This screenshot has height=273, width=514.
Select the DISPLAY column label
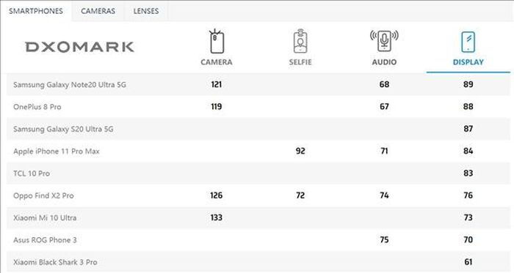click(468, 62)
